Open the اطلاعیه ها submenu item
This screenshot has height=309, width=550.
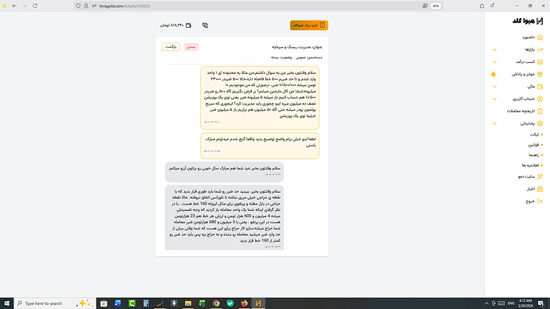(x=530, y=165)
